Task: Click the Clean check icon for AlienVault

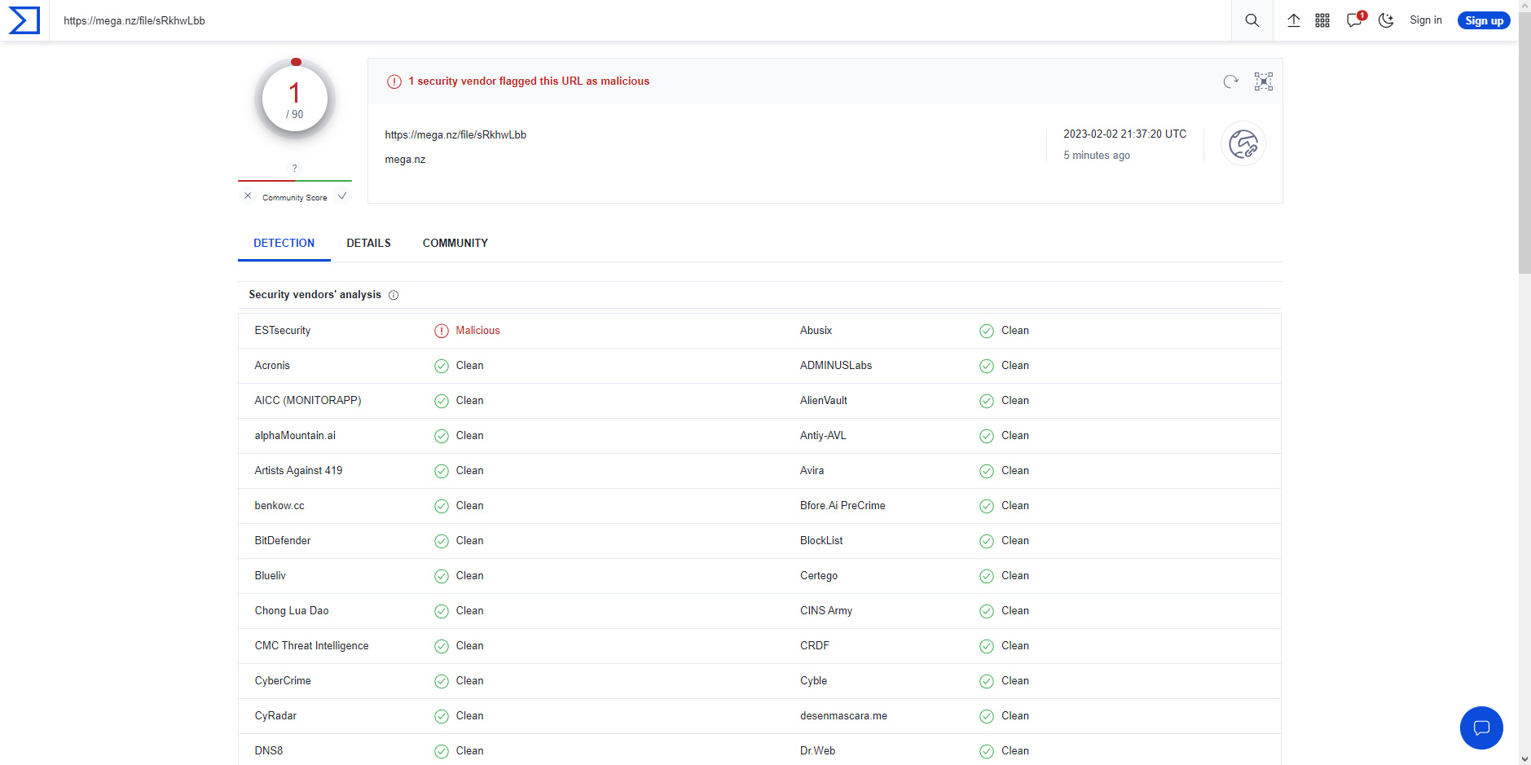Action: 987,401
